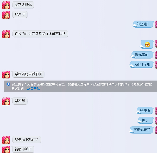Screen dimensions: 157x153
Task: Select the 啥申诉 sent bubble
Action: click(145, 111)
